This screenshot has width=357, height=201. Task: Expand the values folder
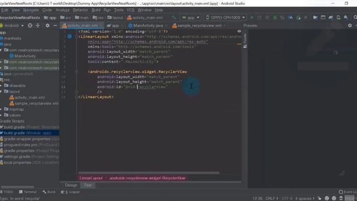coord(1,116)
